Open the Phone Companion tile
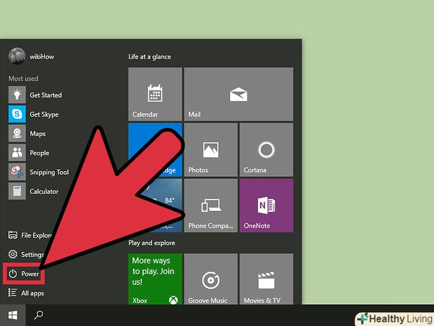The image size is (434, 326). [210, 206]
